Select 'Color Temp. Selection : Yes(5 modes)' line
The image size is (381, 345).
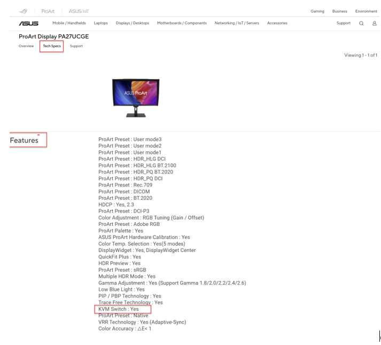tap(142, 244)
